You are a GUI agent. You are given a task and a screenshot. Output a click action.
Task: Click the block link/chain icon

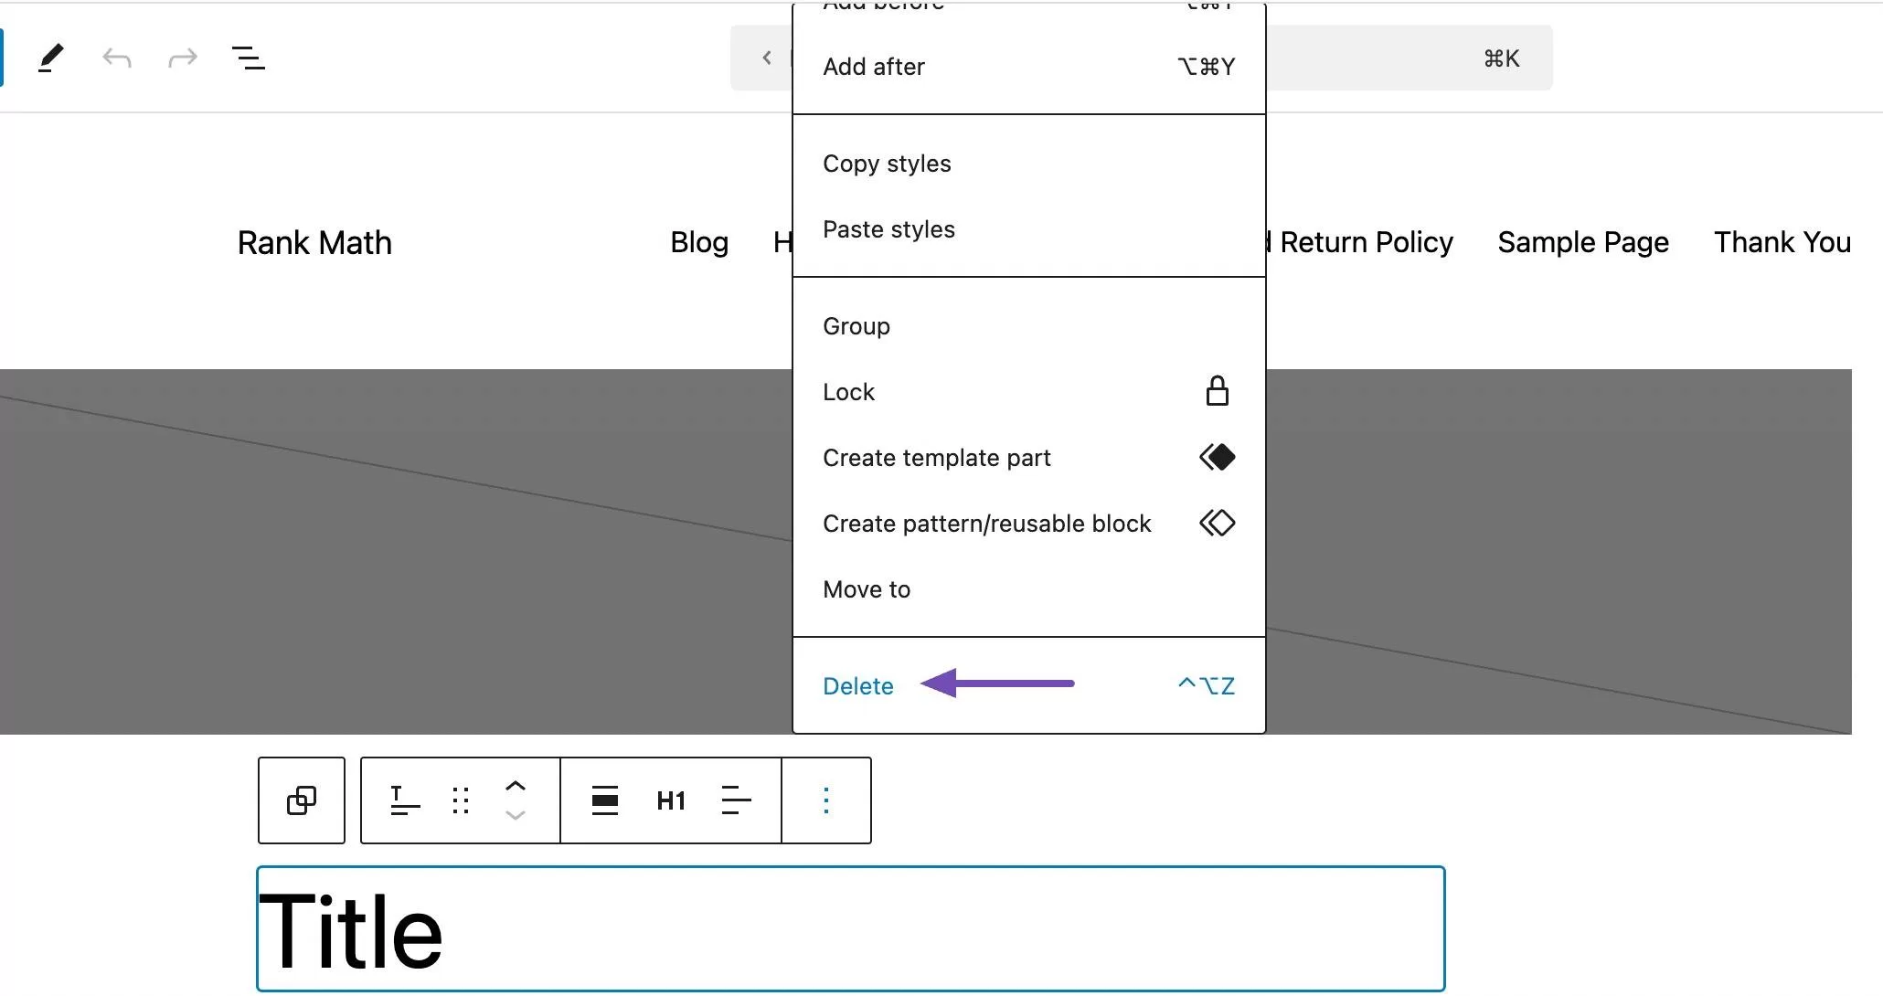(302, 800)
